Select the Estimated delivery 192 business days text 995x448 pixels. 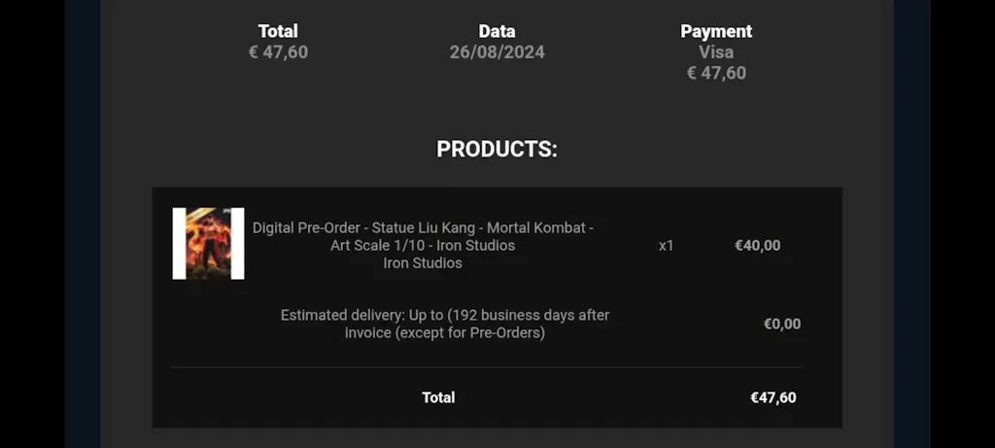click(445, 315)
